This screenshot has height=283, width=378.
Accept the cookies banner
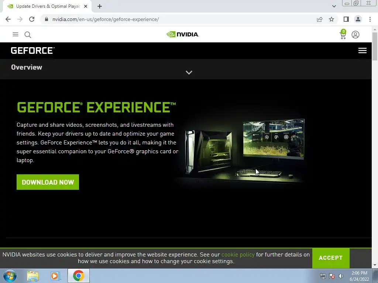pos(331,258)
